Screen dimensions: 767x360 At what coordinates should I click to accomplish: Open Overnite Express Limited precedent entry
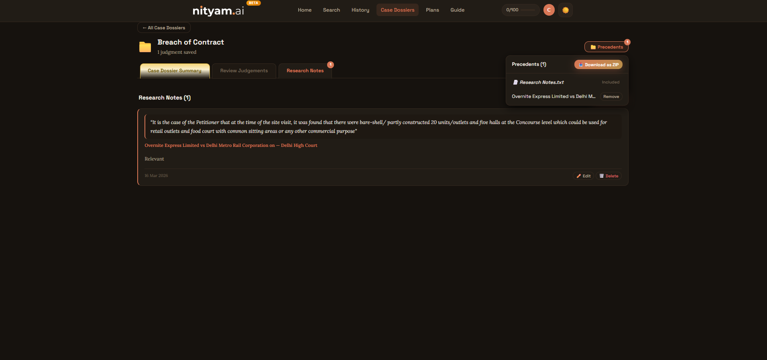point(553,96)
